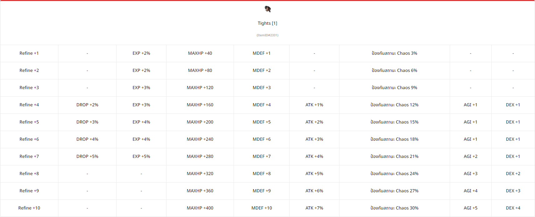Click the ATK +7% cell
This screenshot has width=535, height=217.
pyautogui.click(x=314, y=208)
